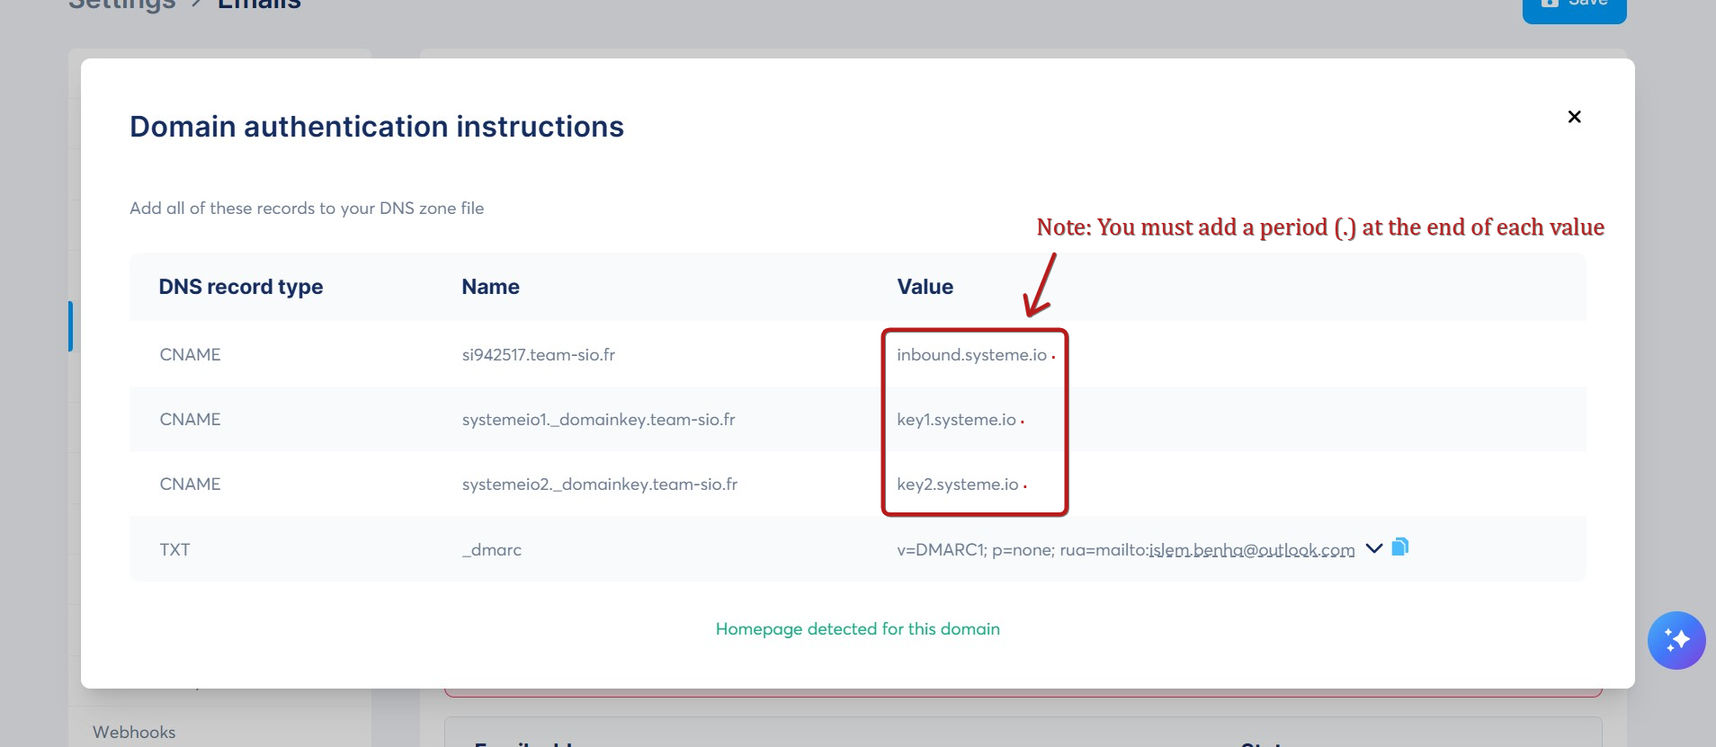Close the domain authentication instructions dialog
The width and height of the screenshot is (1716, 747).
pos(1574,117)
